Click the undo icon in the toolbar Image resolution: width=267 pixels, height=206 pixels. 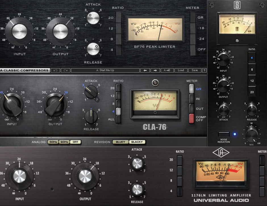[56, 70]
